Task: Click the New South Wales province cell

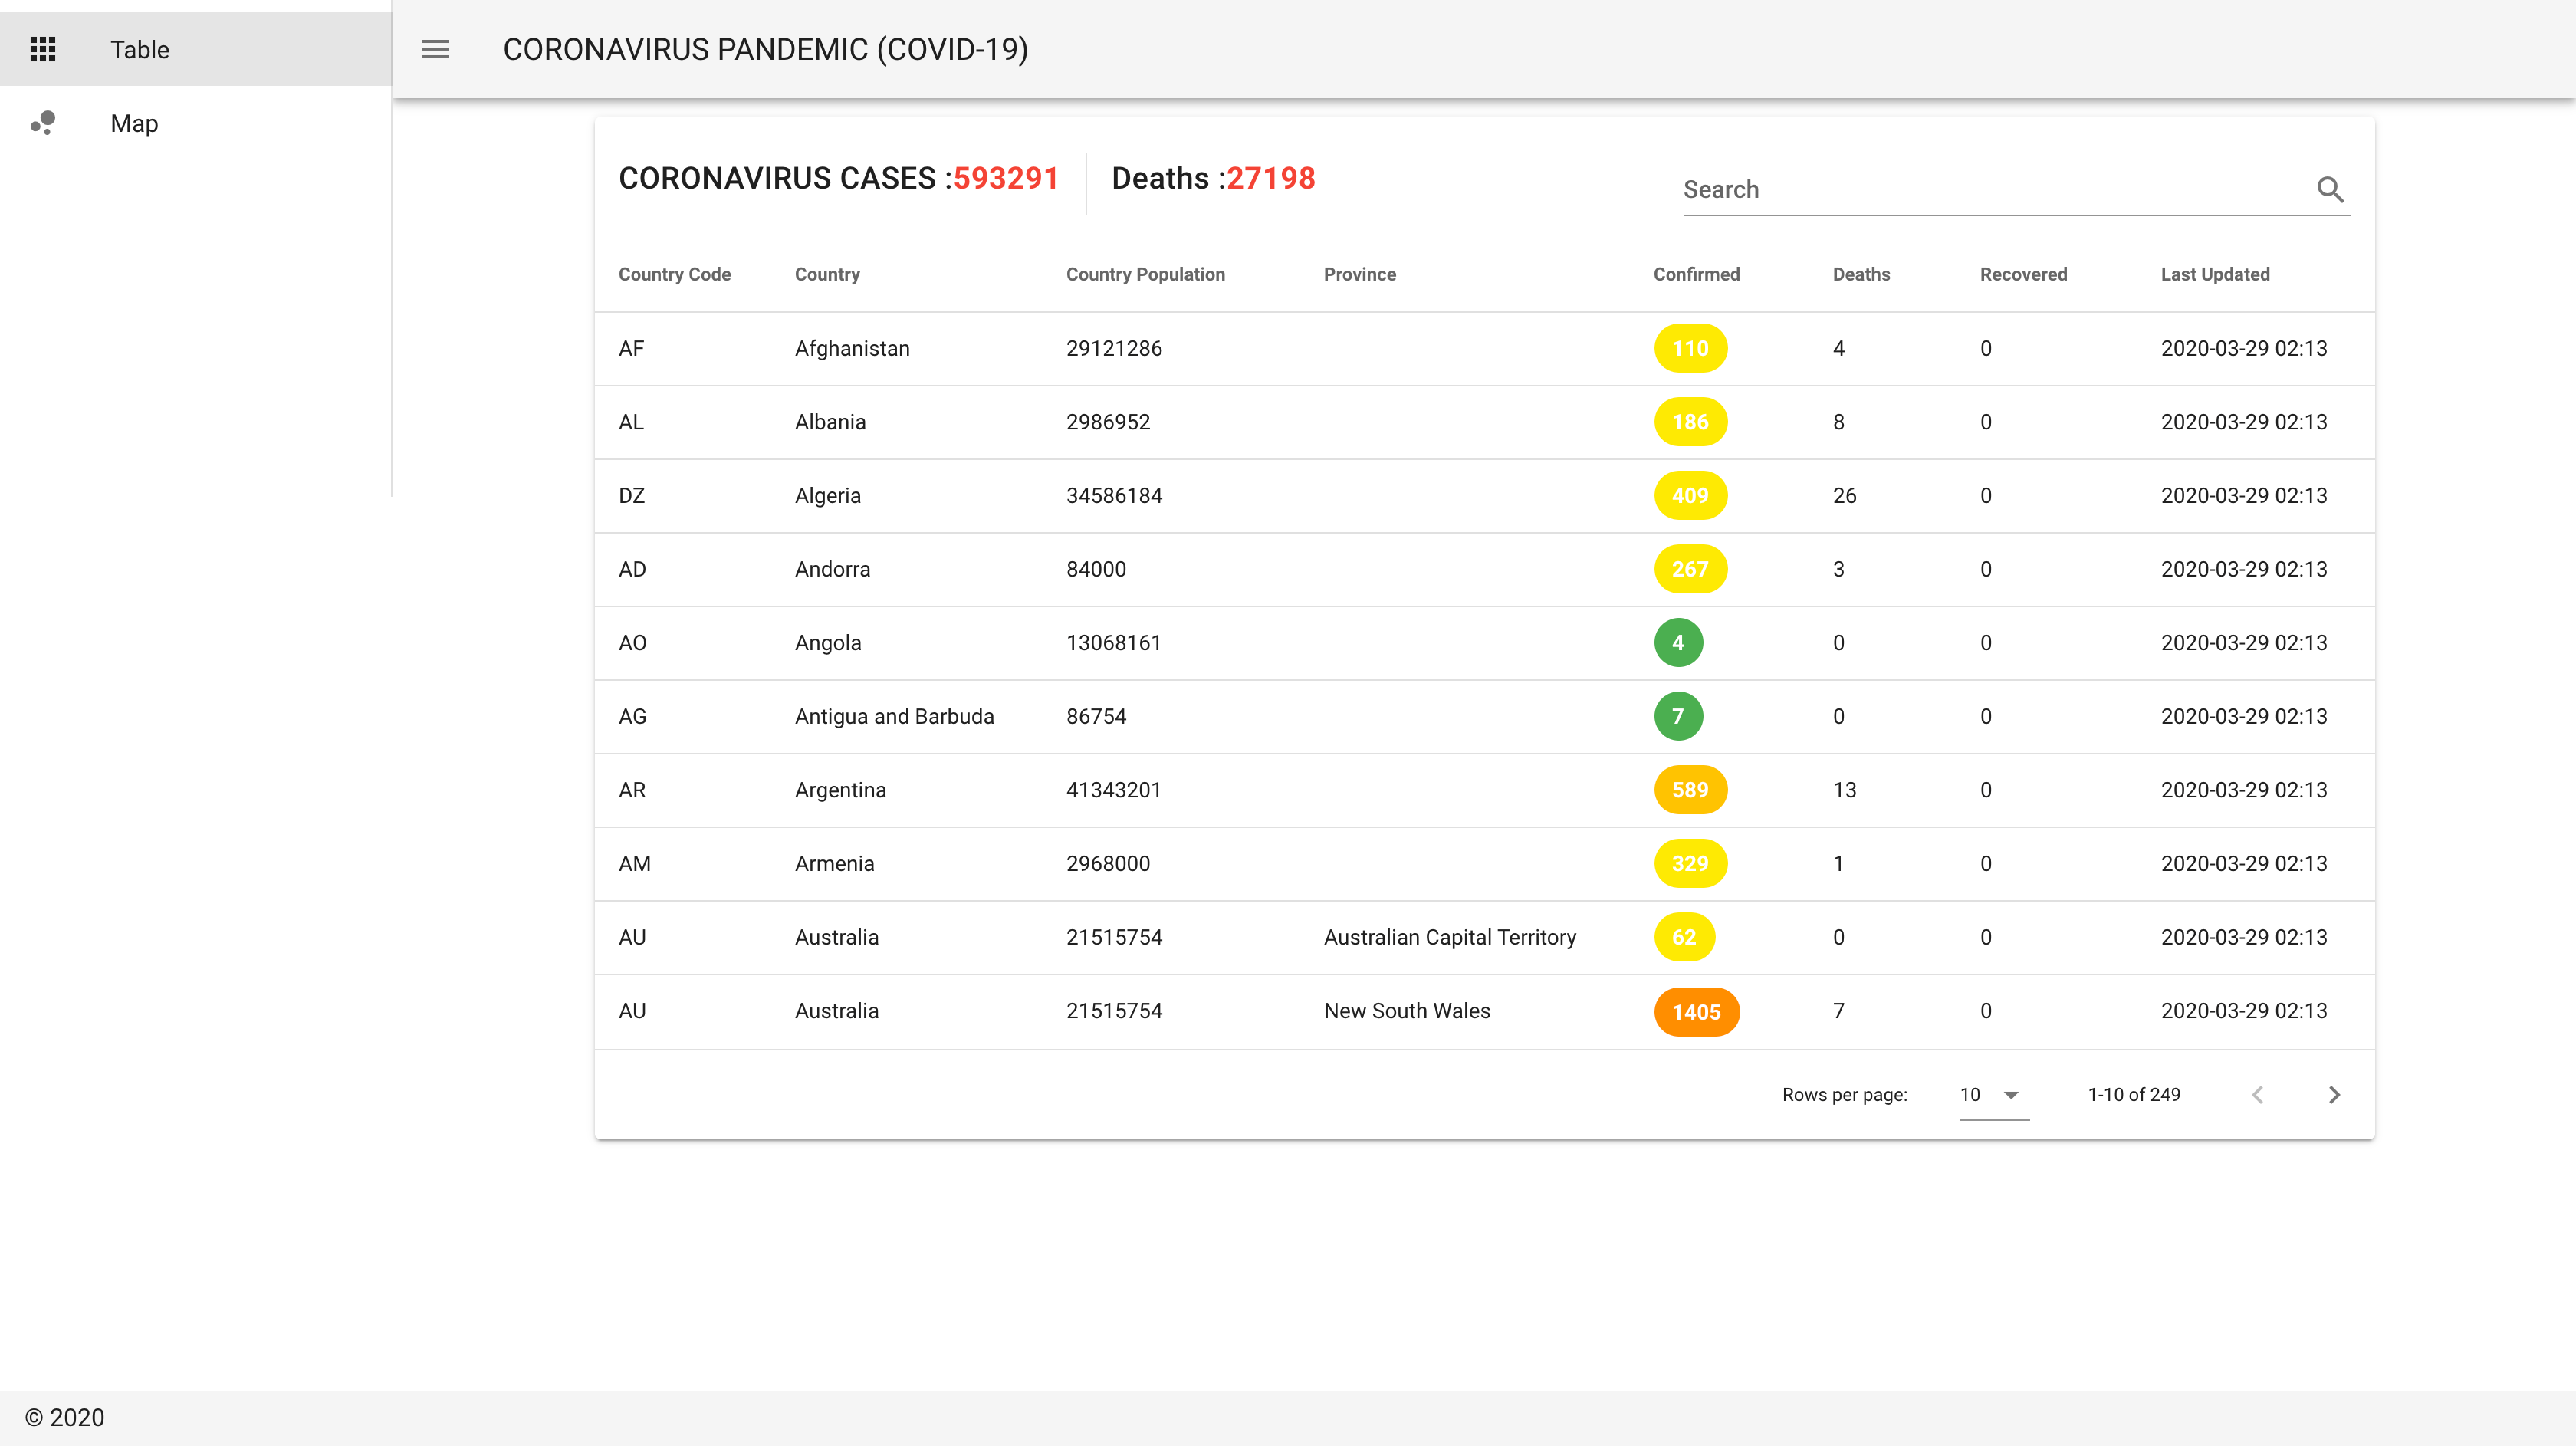Action: point(1407,1011)
